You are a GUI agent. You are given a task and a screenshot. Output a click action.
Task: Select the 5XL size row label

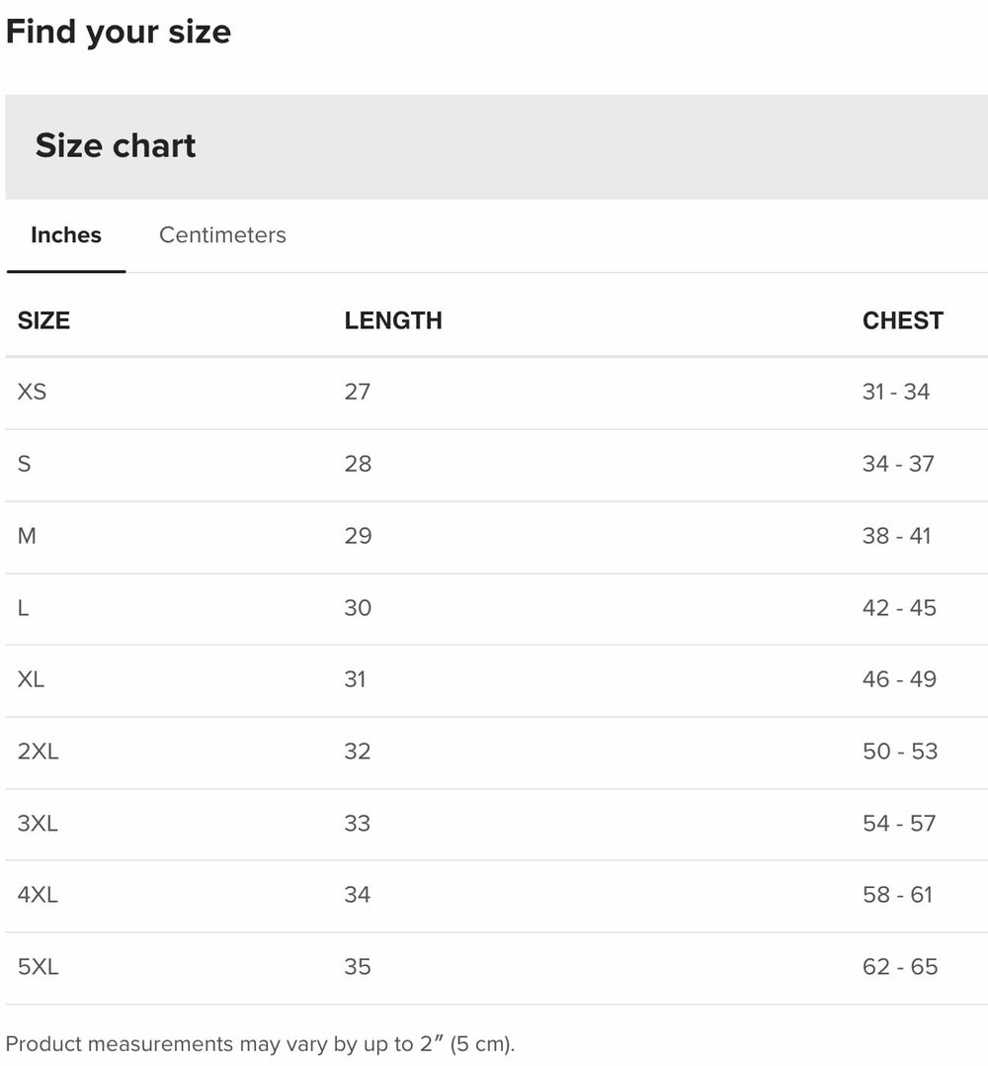(x=38, y=967)
